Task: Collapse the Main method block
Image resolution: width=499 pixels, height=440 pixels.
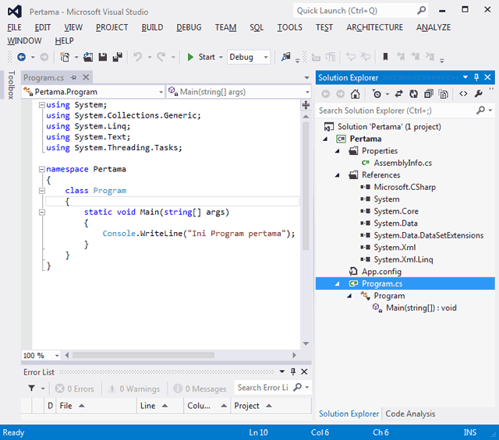Action: tap(41, 213)
